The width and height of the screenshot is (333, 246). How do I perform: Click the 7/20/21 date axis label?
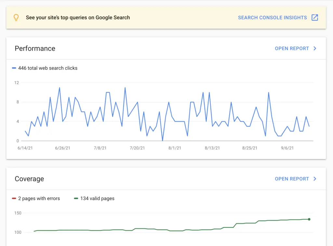point(138,148)
